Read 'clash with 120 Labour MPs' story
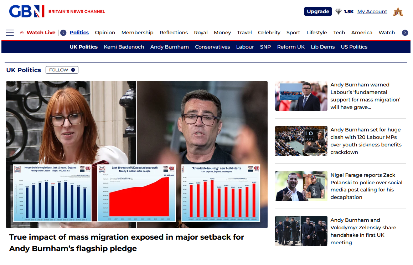 pos(366,141)
